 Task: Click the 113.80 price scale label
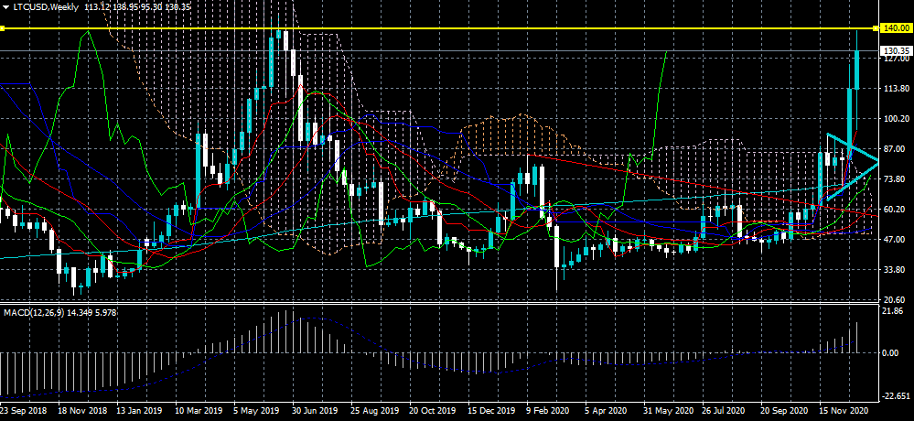coord(894,89)
